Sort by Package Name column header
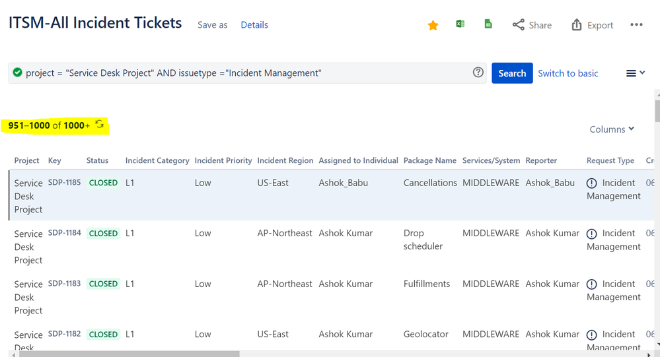This screenshot has height=357, width=660. coord(429,160)
